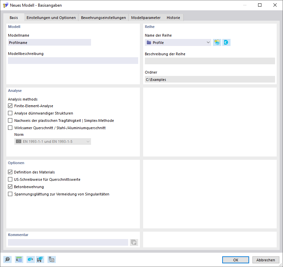Toggle Definition des Materials checkbox
This screenshot has height=267, width=283.
(10, 172)
